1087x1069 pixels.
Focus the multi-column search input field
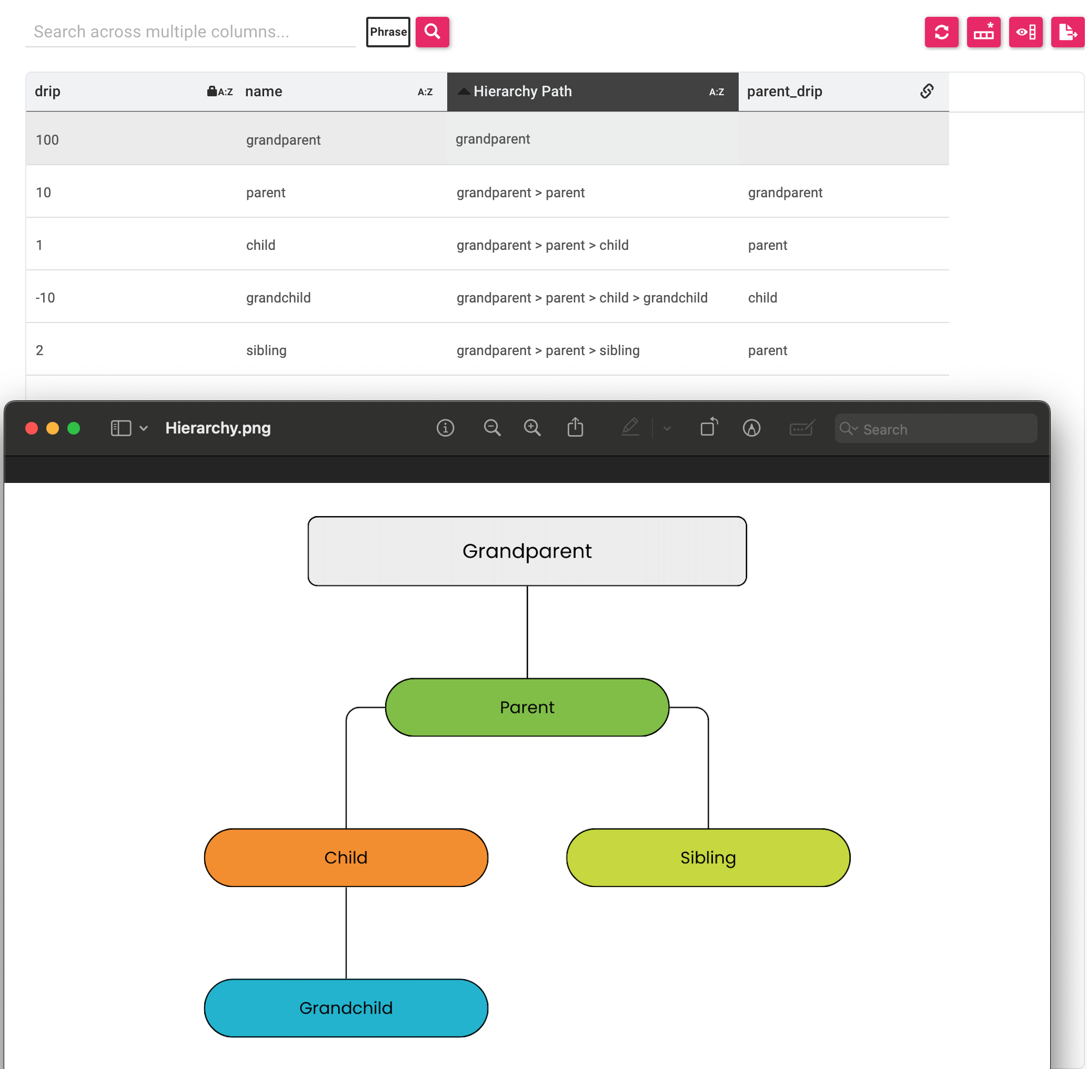(190, 32)
